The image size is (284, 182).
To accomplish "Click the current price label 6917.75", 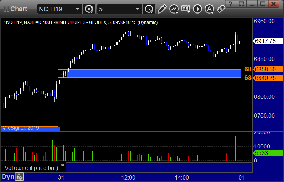I will [x=268, y=41].
